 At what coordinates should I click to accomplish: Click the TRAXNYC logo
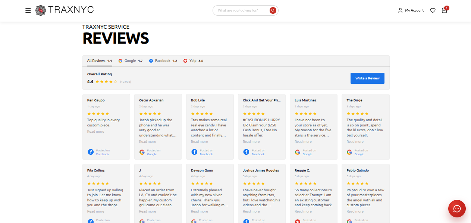pyautogui.click(x=65, y=10)
